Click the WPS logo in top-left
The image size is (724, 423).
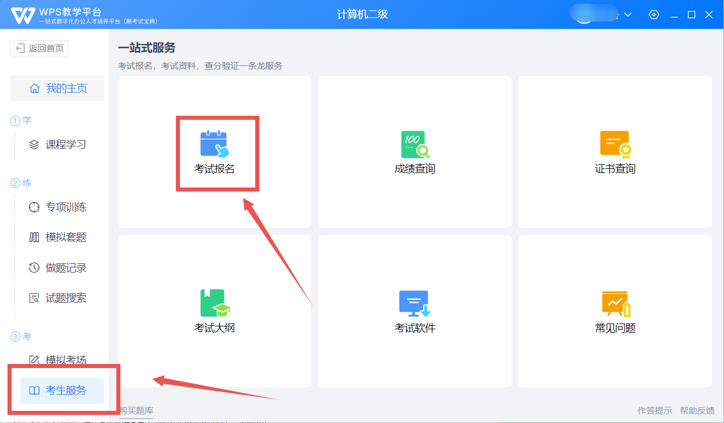pos(23,15)
